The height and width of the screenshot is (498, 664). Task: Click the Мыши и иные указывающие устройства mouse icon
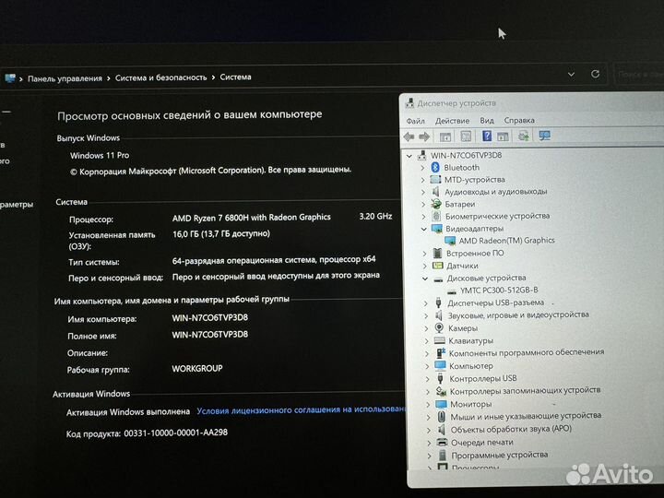[x=442, y=416]
